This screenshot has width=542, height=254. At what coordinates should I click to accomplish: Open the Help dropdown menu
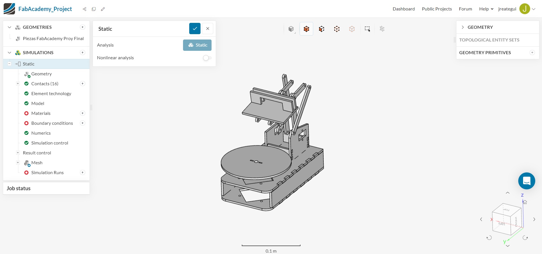click(x=486, y=9)
